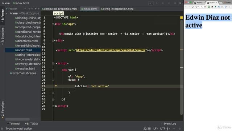The width and height of the screenshot is (232, 131).
Task: Switch to the 404 Not browser tab
Action: click(x=199, y=3)
